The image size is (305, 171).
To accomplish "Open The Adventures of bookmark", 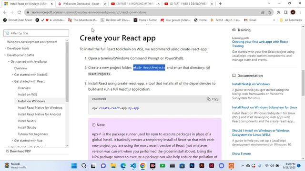I will pos(82,20).
